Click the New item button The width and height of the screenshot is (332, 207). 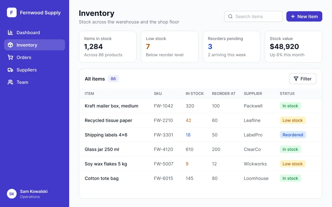[304, 17]
